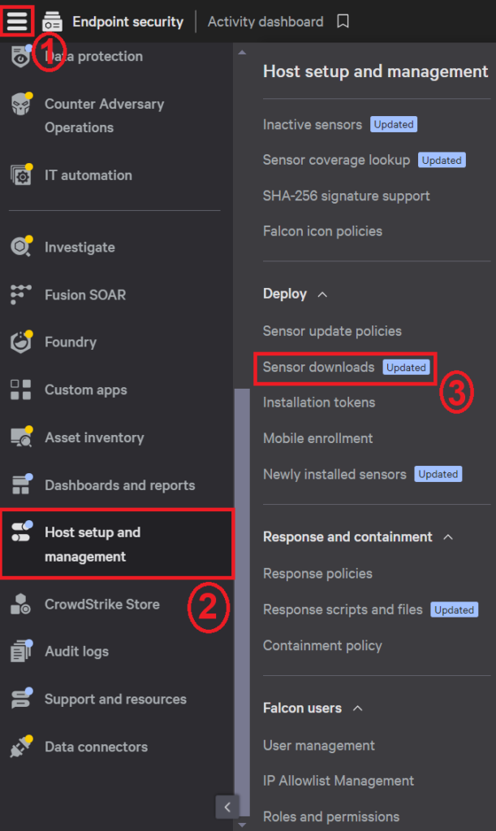496x831 pixels.
Task: Open the hamburger navigation menu
Action: pyautogui.click(x=18, y=21)
